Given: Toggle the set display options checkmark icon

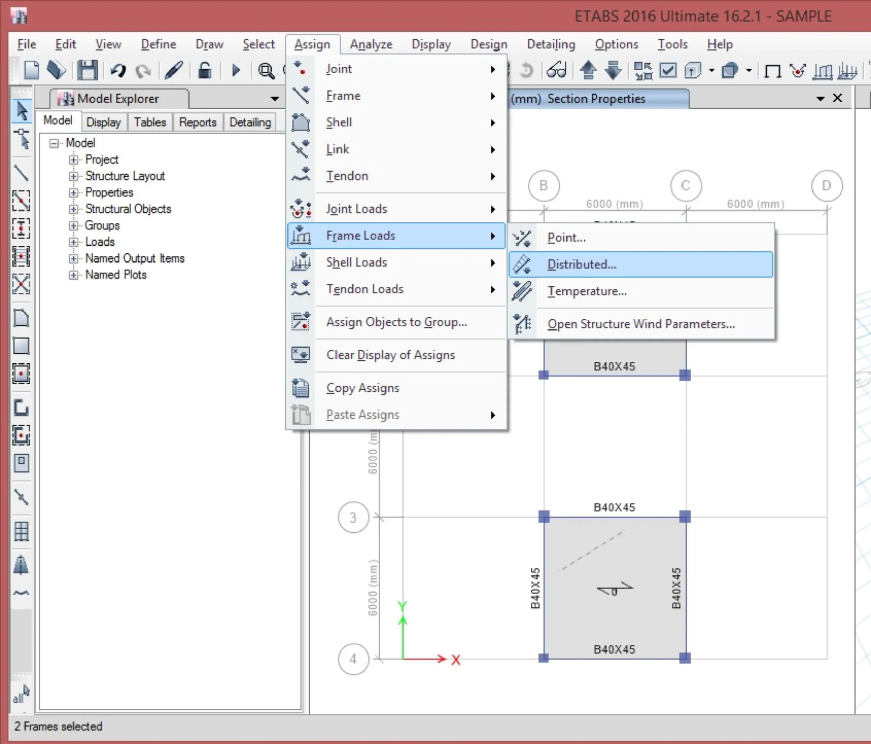Looking at the screenshot, I should click(668, 70).
